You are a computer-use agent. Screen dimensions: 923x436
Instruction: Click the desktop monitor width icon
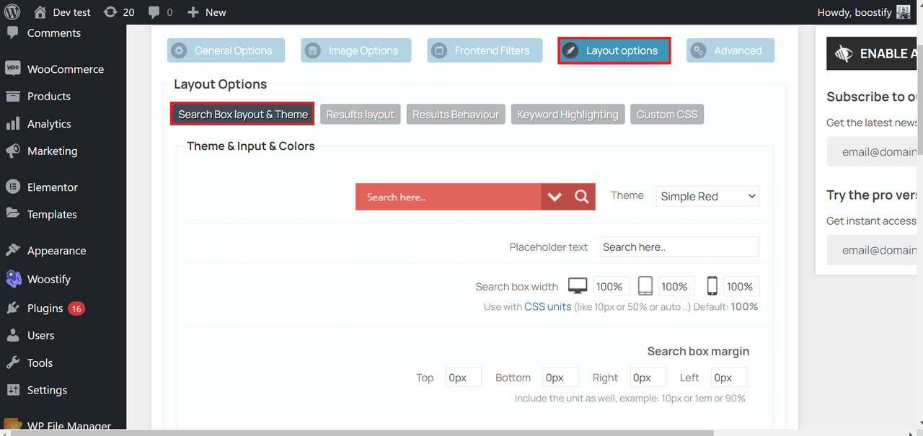pos(578,286)
